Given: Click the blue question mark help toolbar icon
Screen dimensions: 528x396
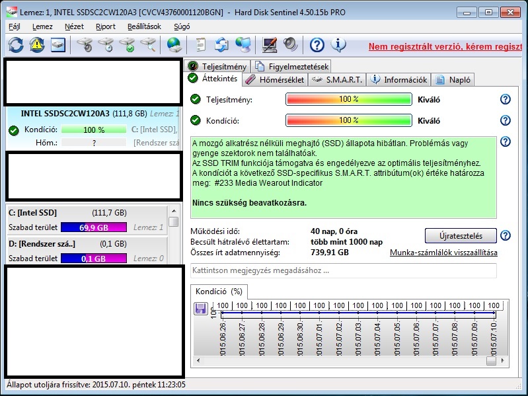Looking at the screenshot, I should [x=317, y=45].
